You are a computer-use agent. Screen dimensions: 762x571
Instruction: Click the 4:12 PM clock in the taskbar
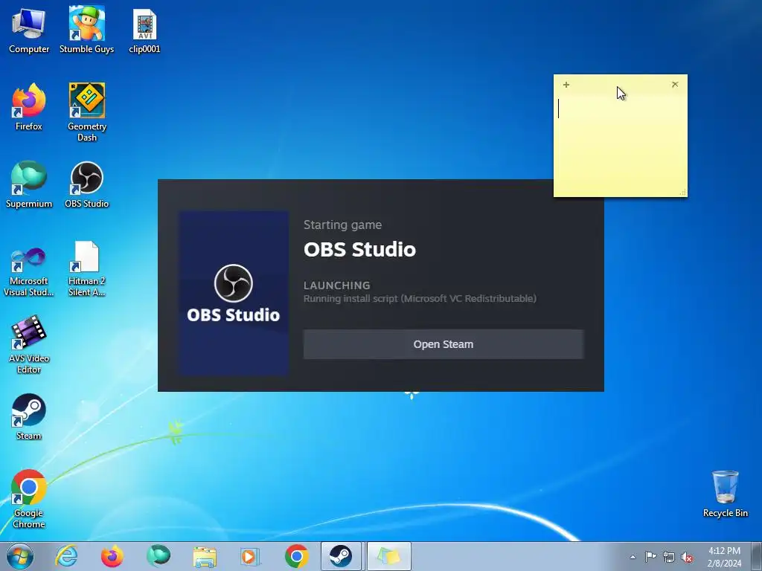pyautogui.click(x=724, y=557)
